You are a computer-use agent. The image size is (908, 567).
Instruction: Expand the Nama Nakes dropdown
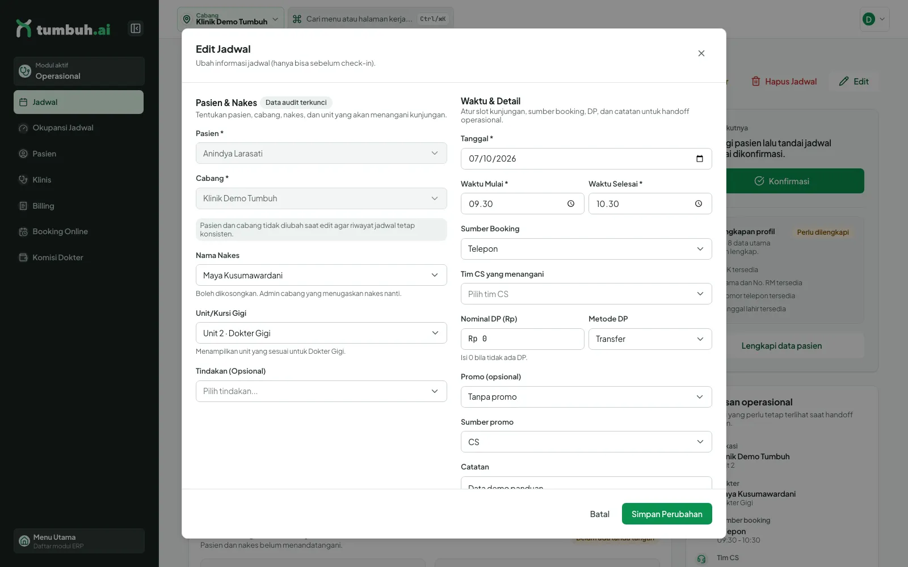point(321,276)
